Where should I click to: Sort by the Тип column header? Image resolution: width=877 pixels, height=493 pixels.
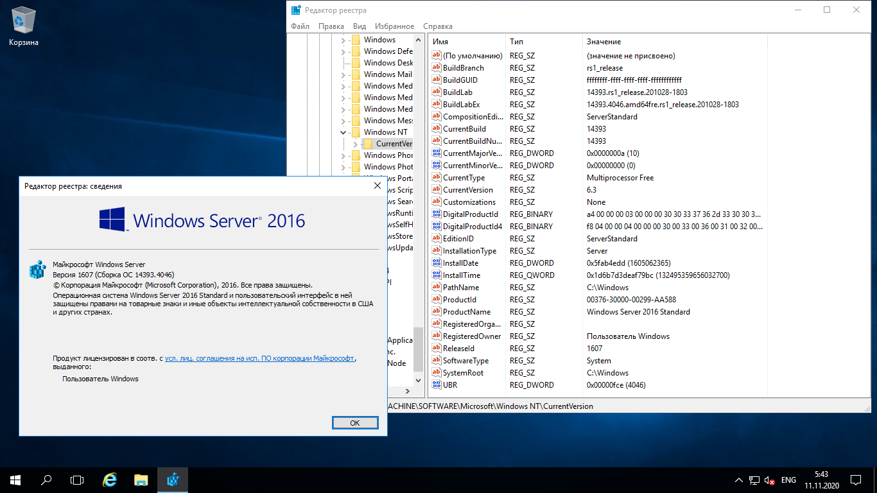544,42
